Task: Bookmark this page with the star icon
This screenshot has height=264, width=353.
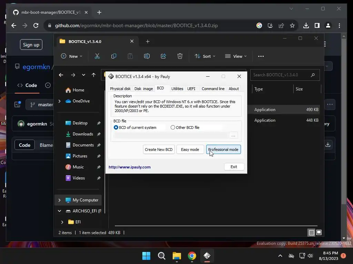Action: tap(292, 25)
